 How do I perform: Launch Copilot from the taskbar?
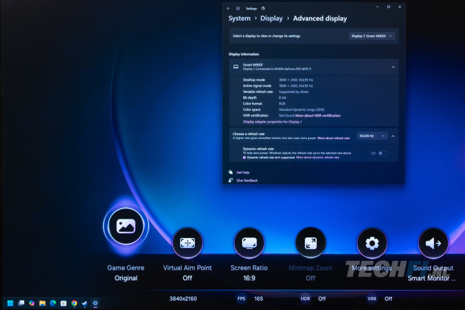click(32, 303)
